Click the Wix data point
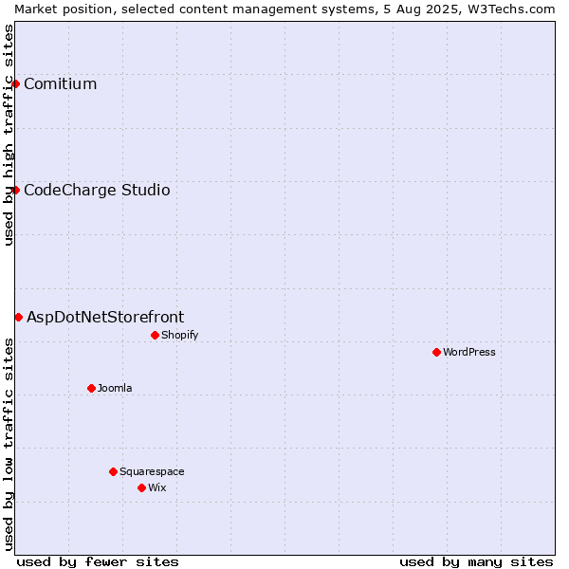Screen dimensions: 569x569 142,488
